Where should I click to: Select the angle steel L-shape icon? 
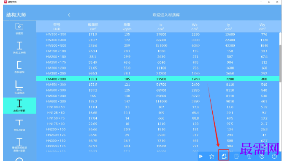19,87
